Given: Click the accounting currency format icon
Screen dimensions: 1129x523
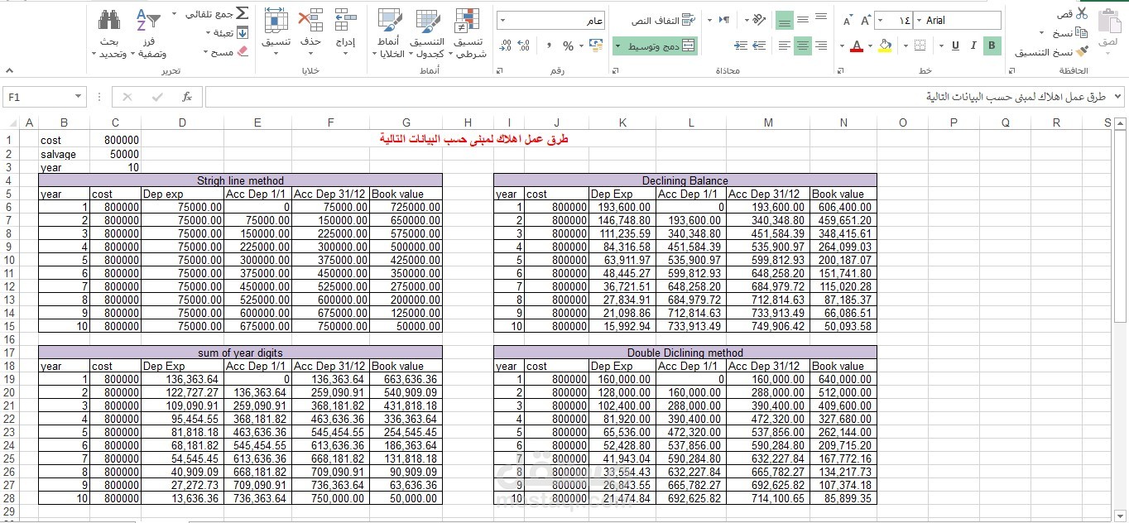Looking at the screenshot, I should 597,46.
